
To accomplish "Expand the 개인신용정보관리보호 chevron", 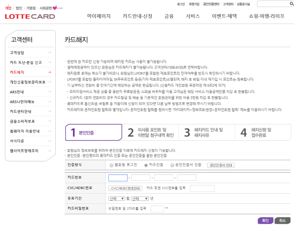I will tap(50, 82).
